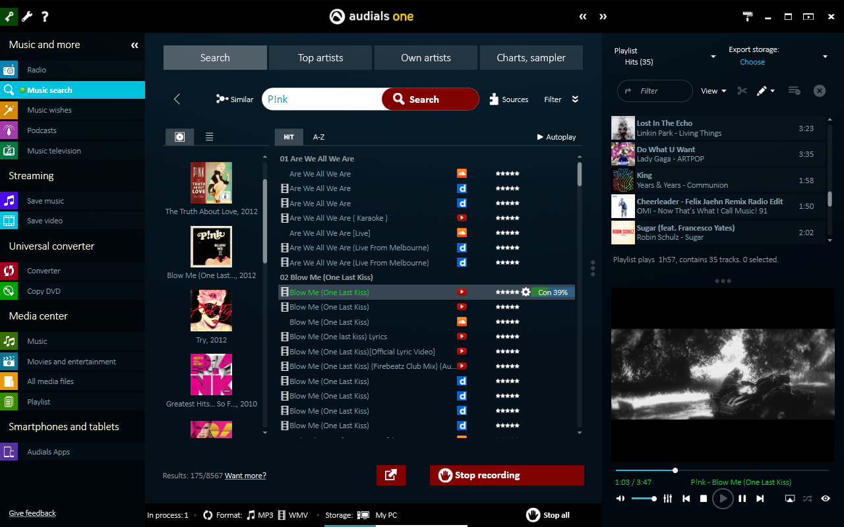Expand panel with right double arrow
This screenshot has height=527, width=844.
pos(603,16)
